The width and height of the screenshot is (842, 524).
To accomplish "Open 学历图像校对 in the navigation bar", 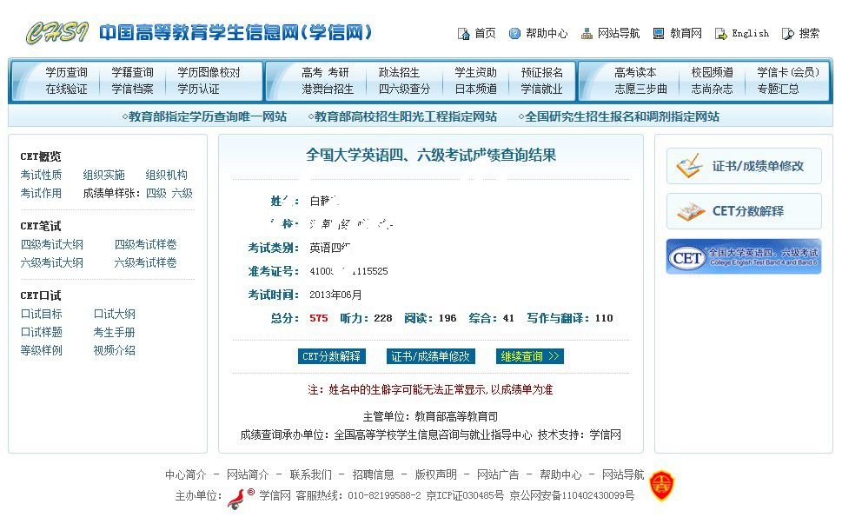I will point(209,72).
